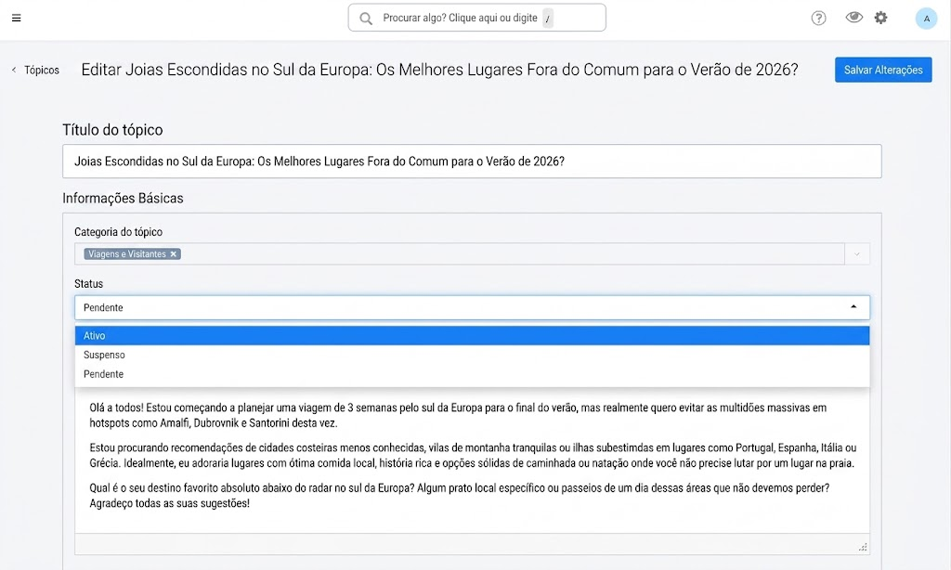Click the Salvar Alterações button

(x=883, y=70)
